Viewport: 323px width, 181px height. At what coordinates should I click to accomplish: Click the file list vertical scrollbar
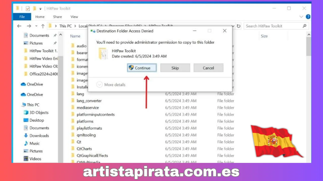tap(309, 47)
